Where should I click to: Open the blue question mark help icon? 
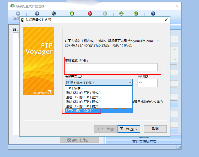[x=153, y=13]
